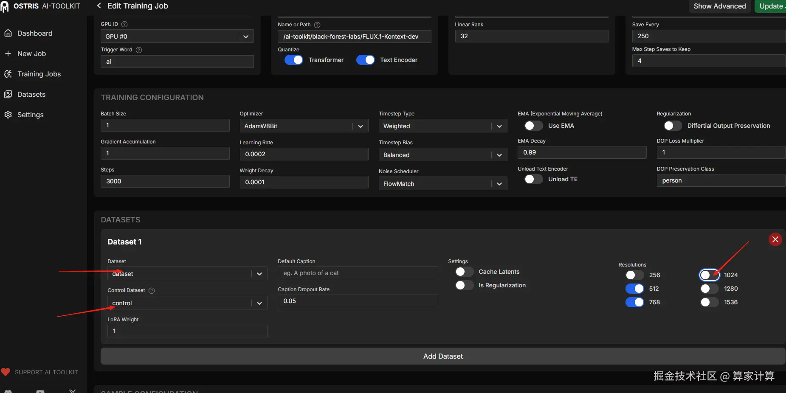Focus the DOP Preservation Class field
The image size is (786, 393).
click(721, 180)
